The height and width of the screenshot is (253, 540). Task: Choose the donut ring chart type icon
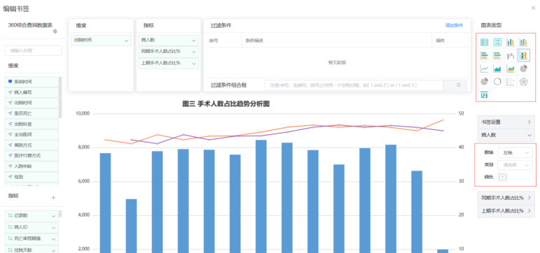point(497,82)
